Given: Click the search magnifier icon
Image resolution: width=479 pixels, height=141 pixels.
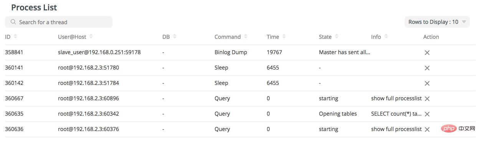Looking at the screenshot, I should pyautogui.click(x=13, y=22).
